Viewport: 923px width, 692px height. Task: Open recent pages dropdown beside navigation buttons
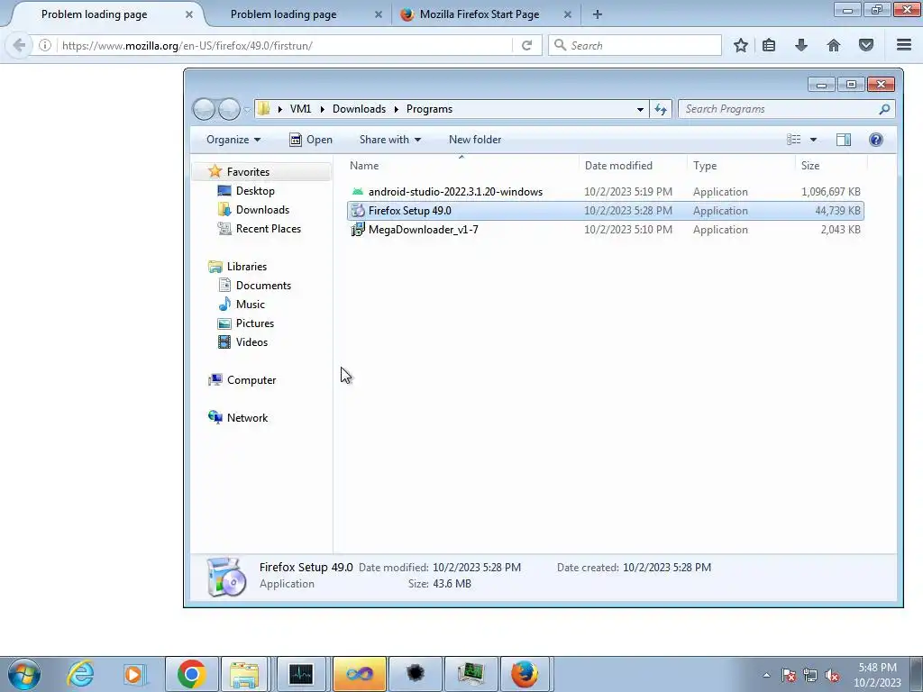tap(247, 109)
